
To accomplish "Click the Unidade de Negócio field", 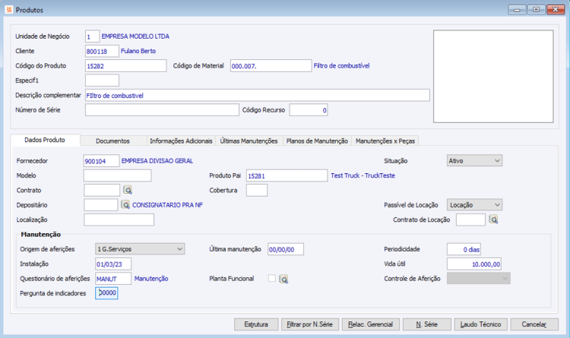I will (x=92, y=36).
